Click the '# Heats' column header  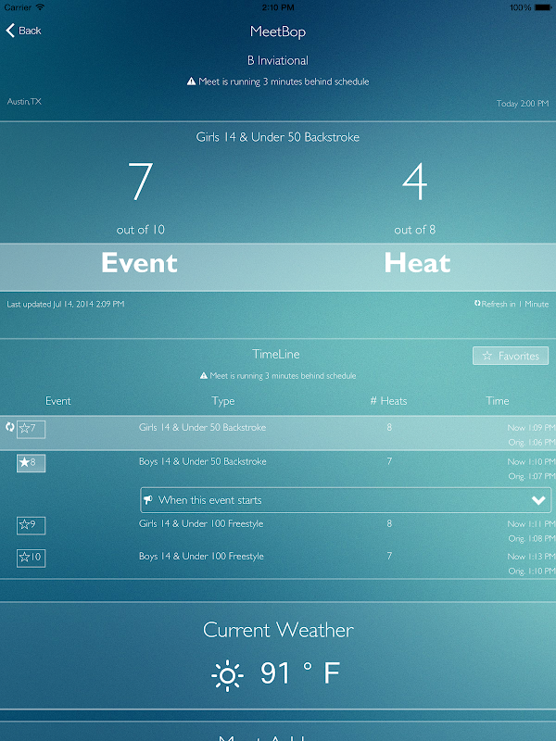[x=388, y=401]
